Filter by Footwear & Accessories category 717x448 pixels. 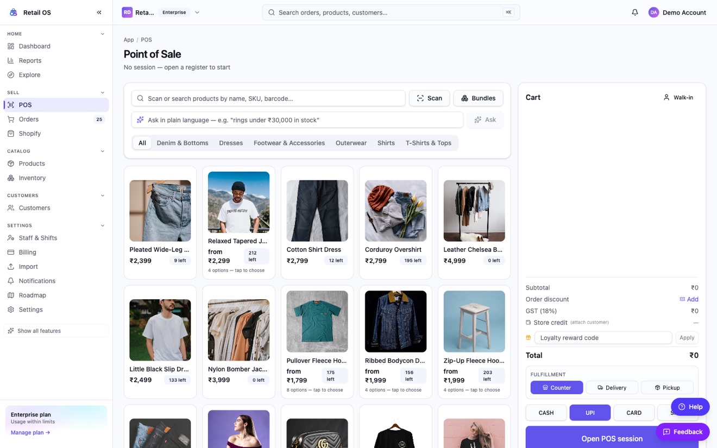pos(289,143)
